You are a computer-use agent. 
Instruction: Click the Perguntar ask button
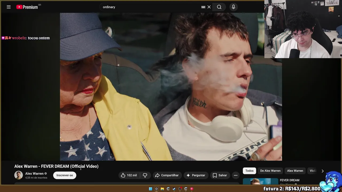tap(196, 175)
